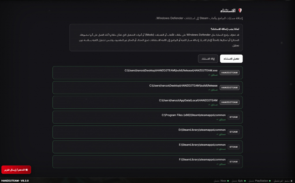
Task: Click the HANZO2TEAM · V8.3.0 version label
Action: pyautogui.click(x=15, y=181)
